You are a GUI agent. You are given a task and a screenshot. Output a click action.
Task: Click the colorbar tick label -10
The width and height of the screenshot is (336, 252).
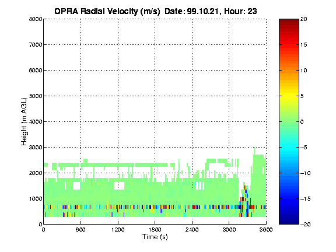(x=305, y=173)
